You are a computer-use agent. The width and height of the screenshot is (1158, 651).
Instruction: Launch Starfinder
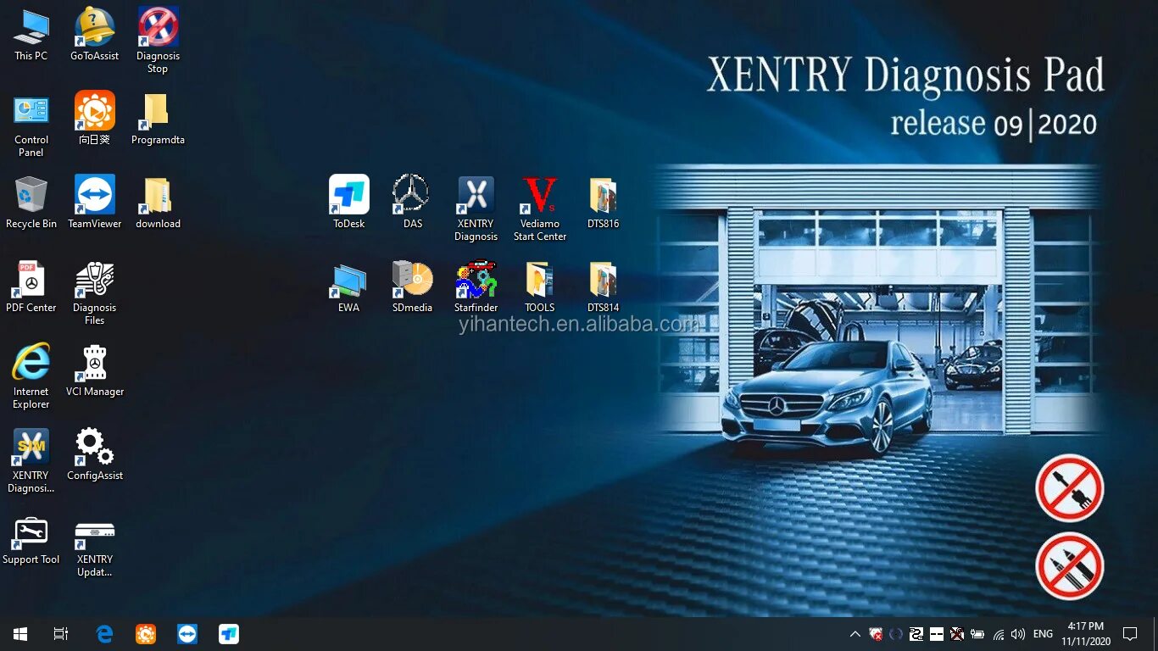coord(476,277)
